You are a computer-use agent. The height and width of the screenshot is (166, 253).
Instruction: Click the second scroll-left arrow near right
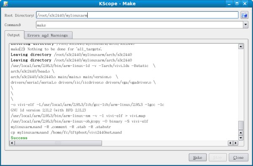pyautogui.click(x=230, y=143)
